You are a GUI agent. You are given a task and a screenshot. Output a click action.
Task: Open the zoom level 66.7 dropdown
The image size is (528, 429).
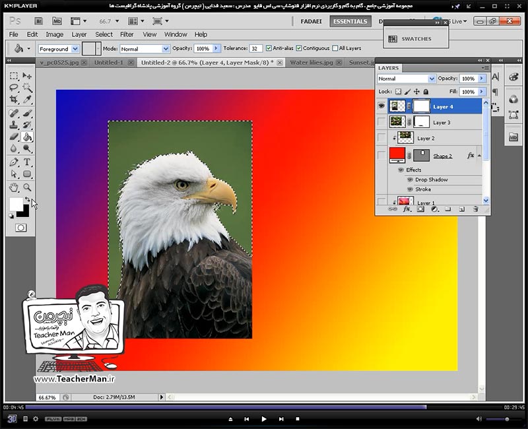117,21
